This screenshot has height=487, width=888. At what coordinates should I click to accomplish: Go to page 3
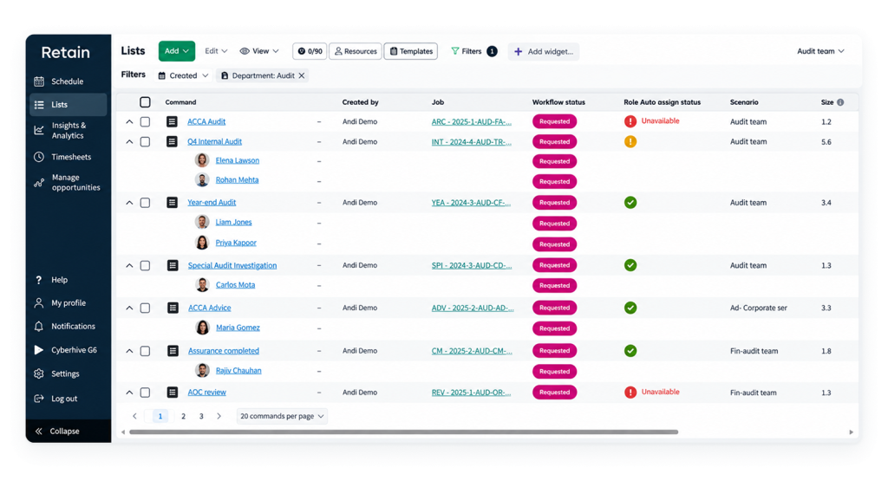(201, 416)
